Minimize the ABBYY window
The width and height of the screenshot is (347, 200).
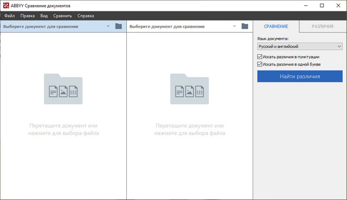coord(306,5)
